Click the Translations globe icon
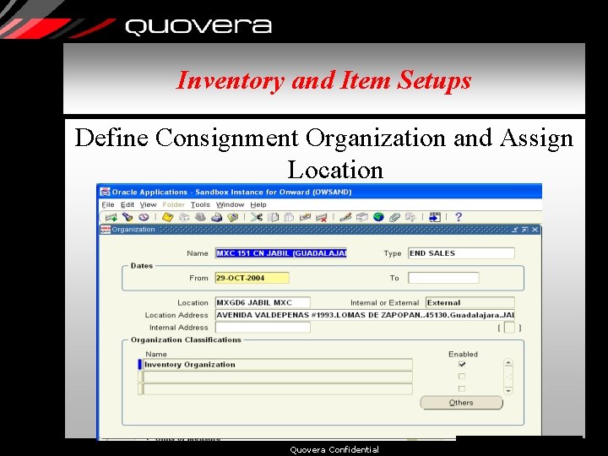 378,217
